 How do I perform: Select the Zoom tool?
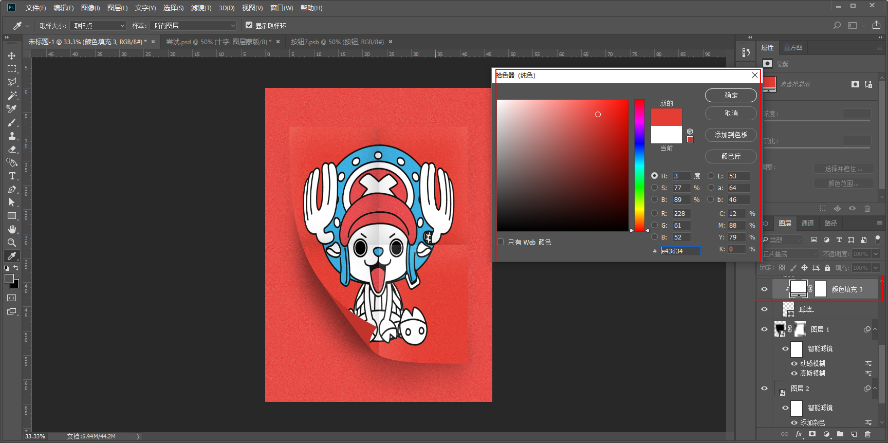coord(12,243)
